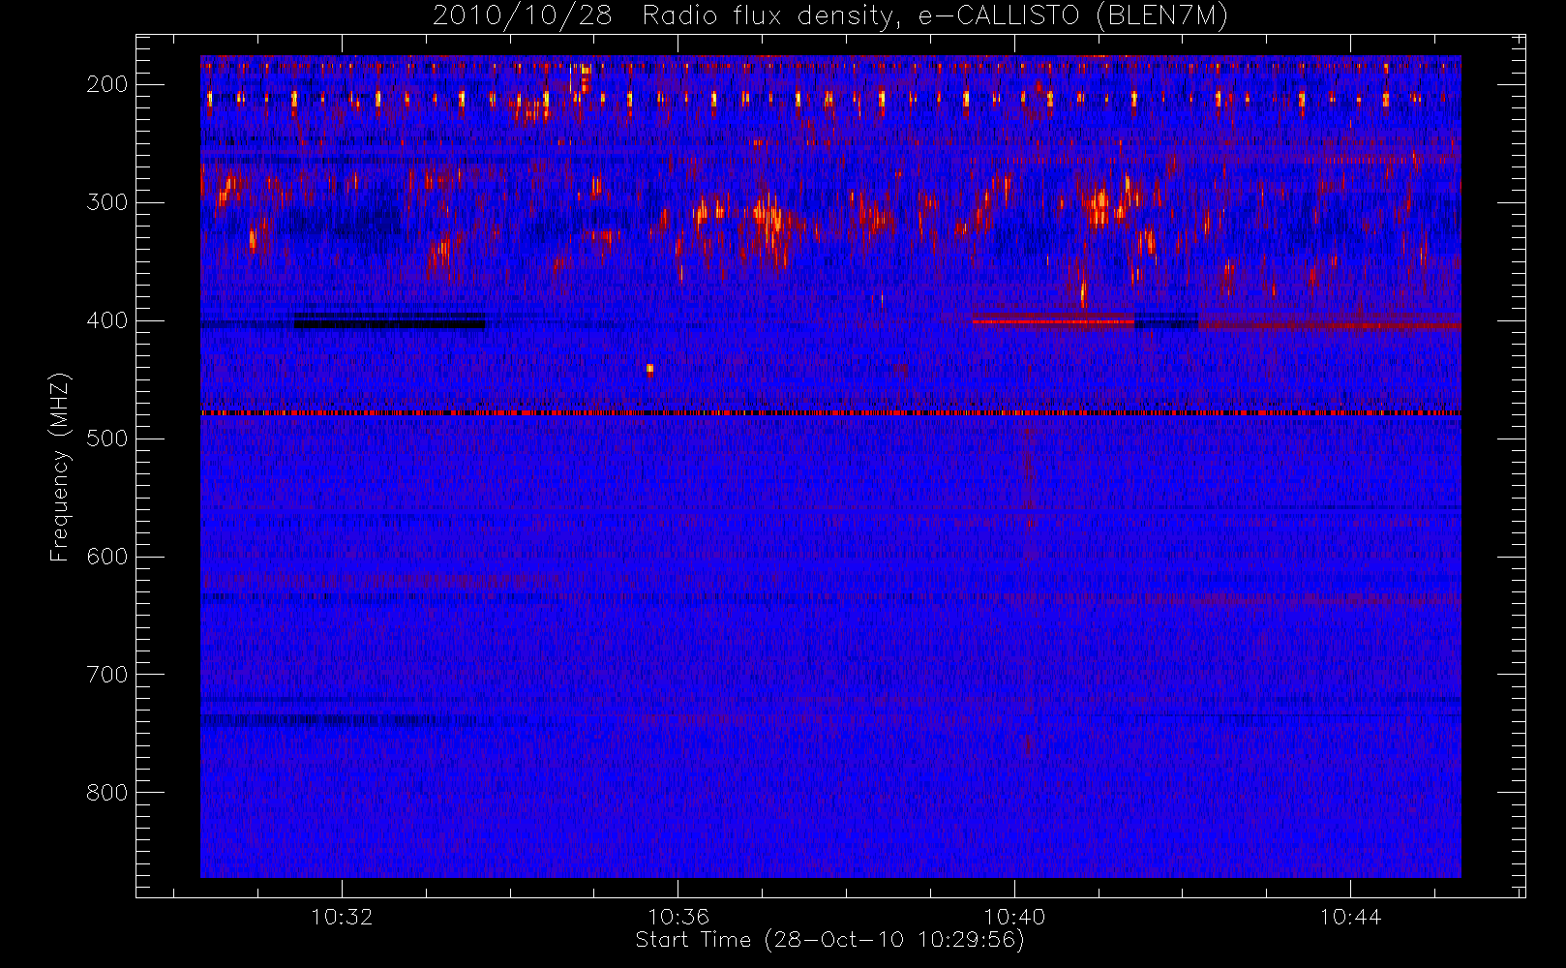Screen dimensions: 1566x968
Task: Click the small bright spot near 10:35:40 at 440 MHz
Action: pos(649,368)
